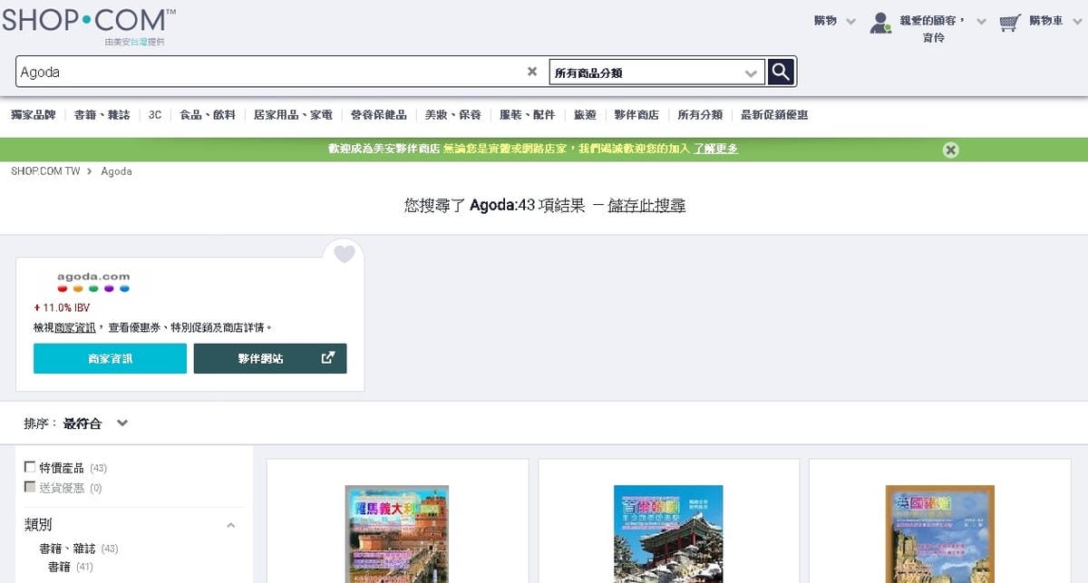This screenshot has width=1088, height=583.
Task: Click the shopping cart icon
Action: pos(1010,22)
